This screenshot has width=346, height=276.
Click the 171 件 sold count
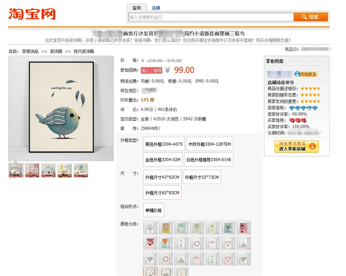click(x=148, y=100)
